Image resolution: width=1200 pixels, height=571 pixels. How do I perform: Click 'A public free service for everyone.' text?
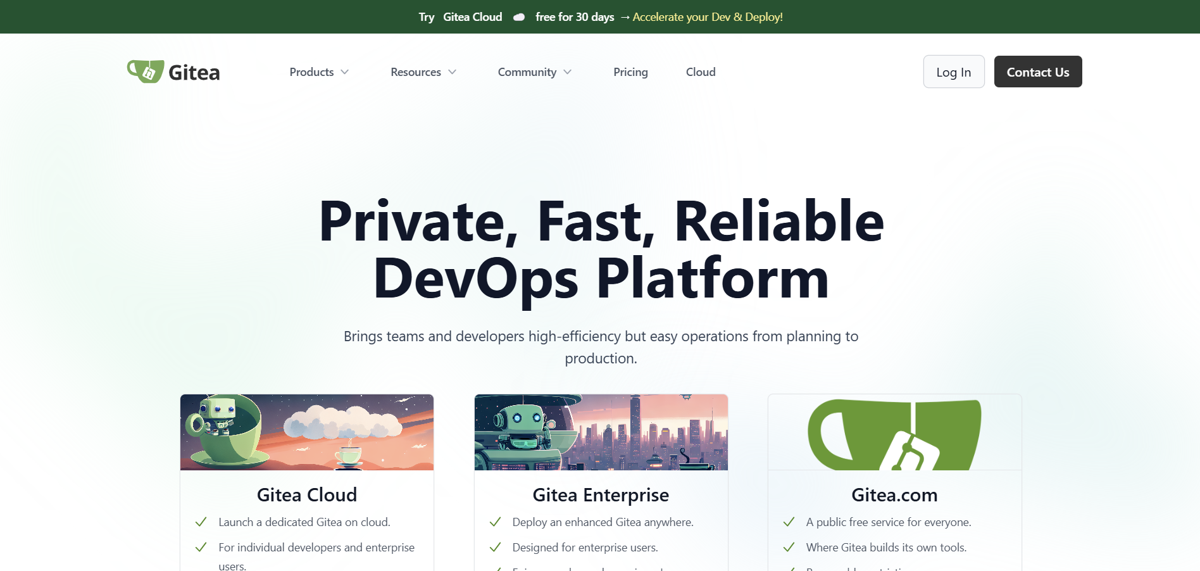(x=889, y=522)
